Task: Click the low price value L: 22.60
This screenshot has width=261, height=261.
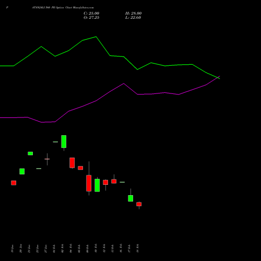Action: 133,18
